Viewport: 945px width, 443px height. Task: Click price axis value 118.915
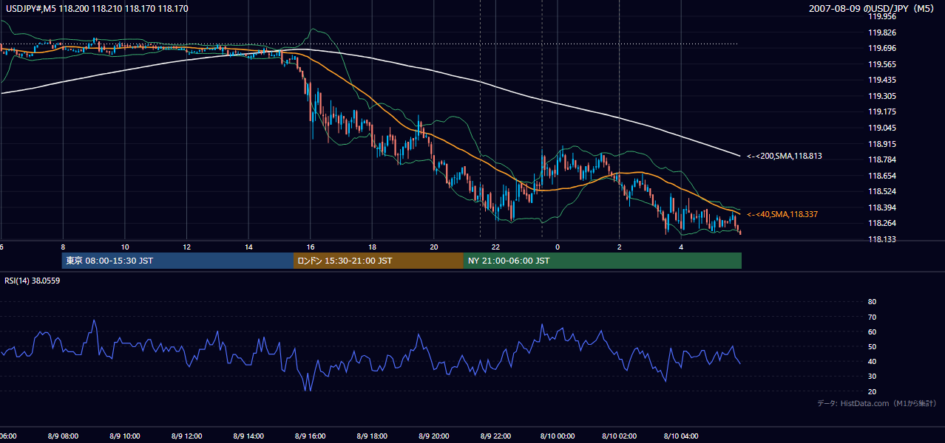(882, 144)
